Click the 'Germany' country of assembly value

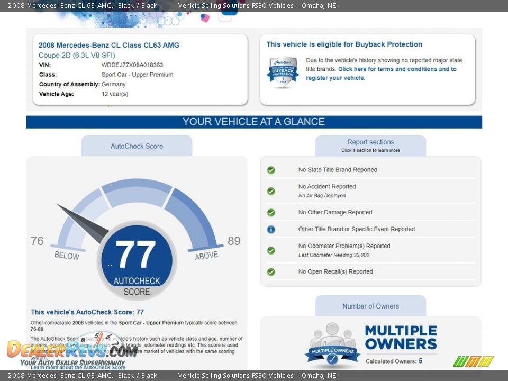113,84
